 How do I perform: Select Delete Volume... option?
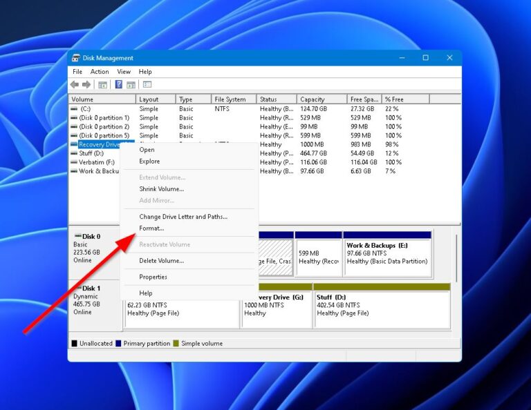[x=162, y=261]
